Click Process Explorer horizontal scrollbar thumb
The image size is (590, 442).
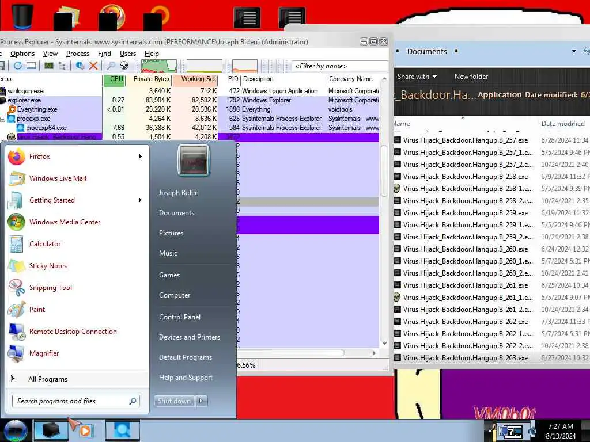[290, 353]
